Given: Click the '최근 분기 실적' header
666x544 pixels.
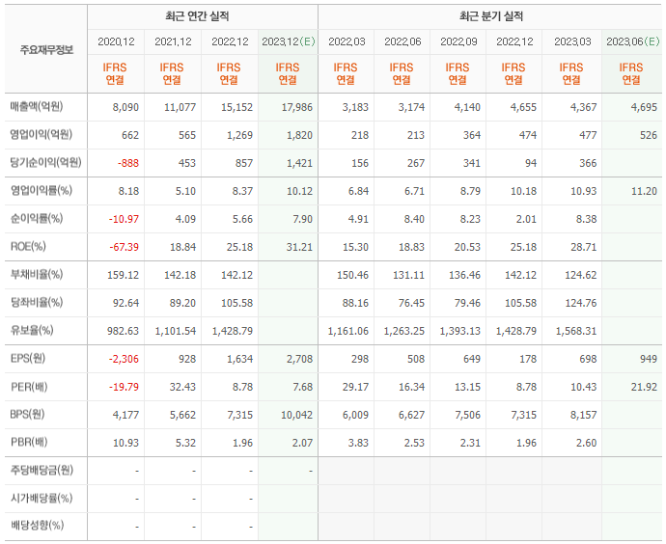Looking at the screenshot, I should pyautogui.click(x=491, y=16).
